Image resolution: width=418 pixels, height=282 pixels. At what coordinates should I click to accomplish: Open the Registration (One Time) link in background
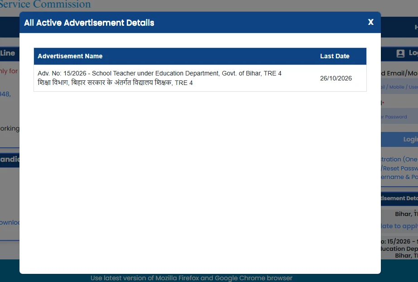(x=399, y=159)
